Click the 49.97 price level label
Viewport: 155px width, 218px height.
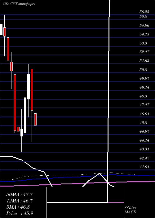click(x=144, y=78)
